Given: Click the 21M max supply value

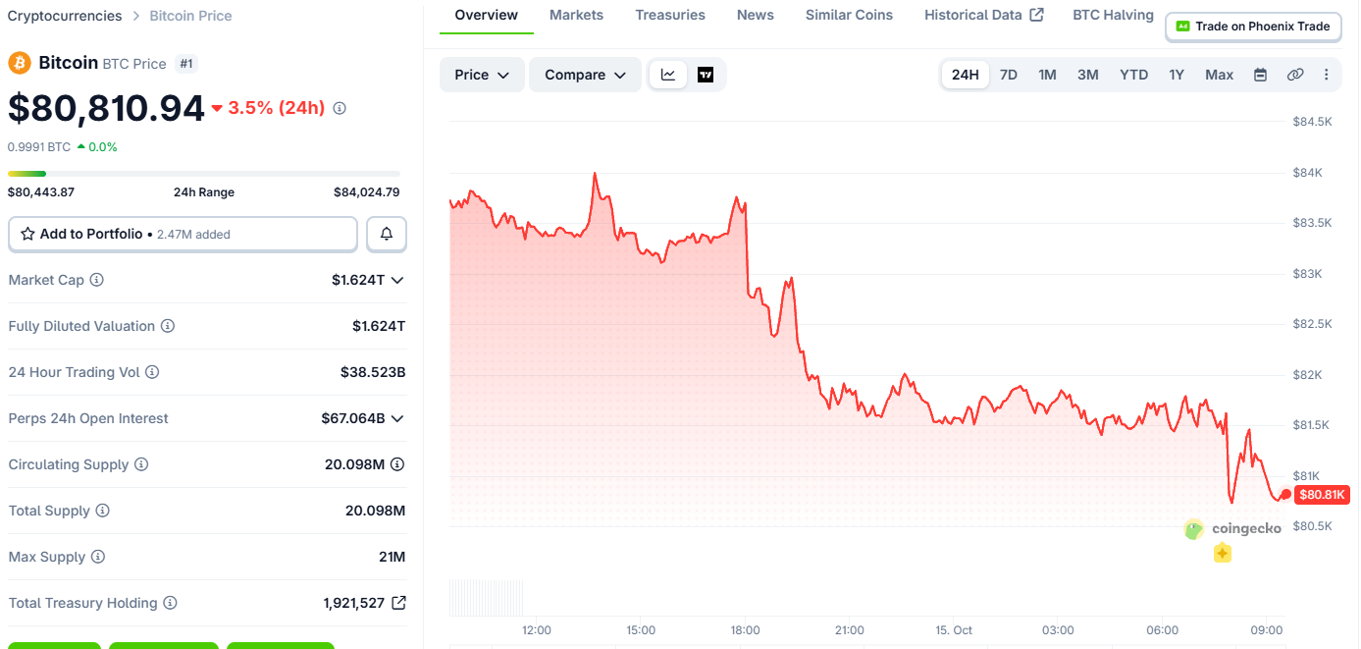Looking at the screenshot, I should (392, 557).
